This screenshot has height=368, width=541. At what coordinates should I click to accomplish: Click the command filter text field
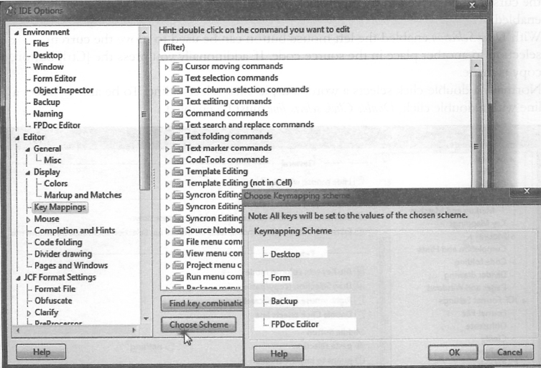click(320, 46)
